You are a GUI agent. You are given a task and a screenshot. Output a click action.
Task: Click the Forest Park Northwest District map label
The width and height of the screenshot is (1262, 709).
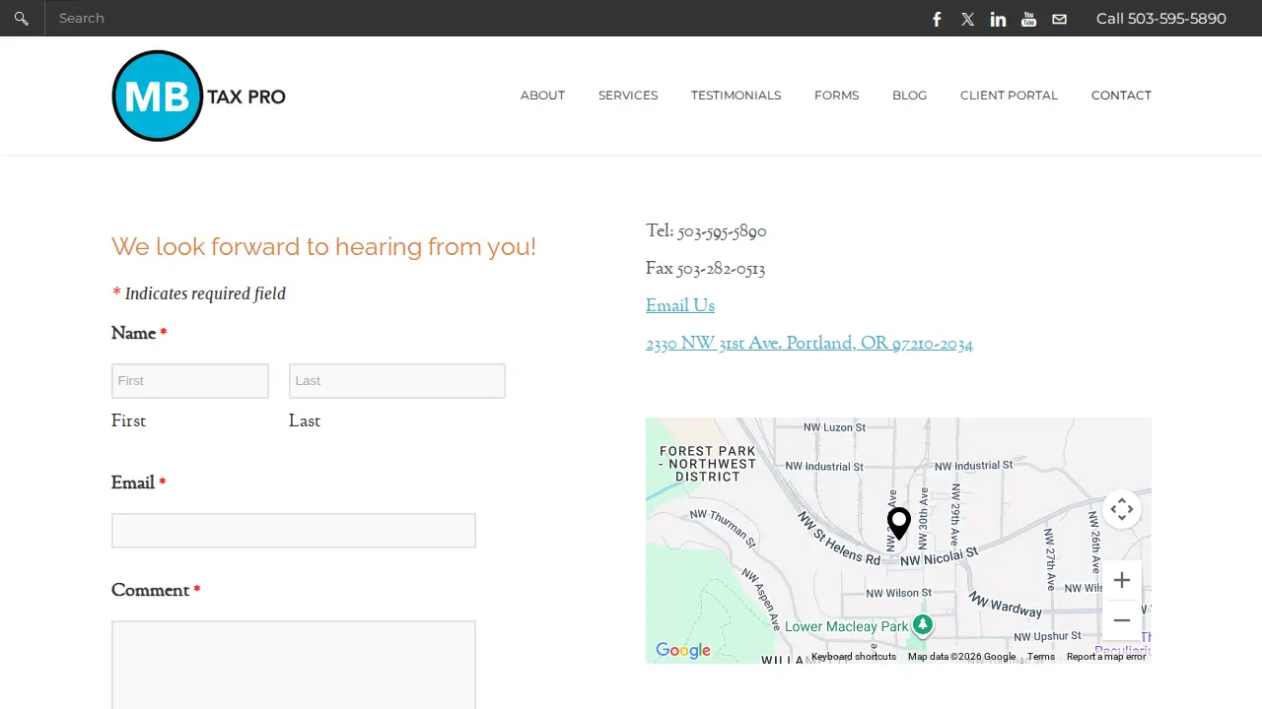pyautogui.click(x=707, y=464)
